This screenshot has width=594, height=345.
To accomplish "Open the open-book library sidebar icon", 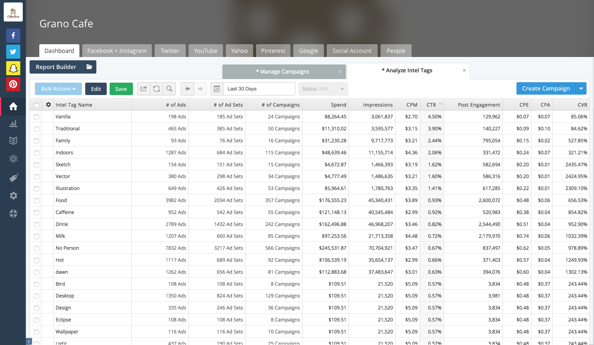I will coord(13,141).
